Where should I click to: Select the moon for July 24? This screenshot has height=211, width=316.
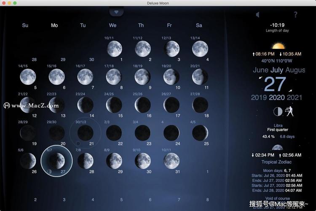(171, 133)
